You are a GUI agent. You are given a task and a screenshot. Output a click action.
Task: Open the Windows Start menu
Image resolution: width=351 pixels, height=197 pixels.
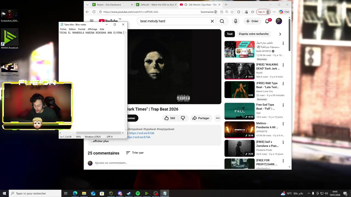point(4,193)
